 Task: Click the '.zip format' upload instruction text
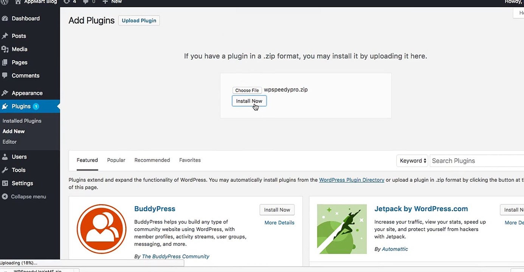click(305, 56)
